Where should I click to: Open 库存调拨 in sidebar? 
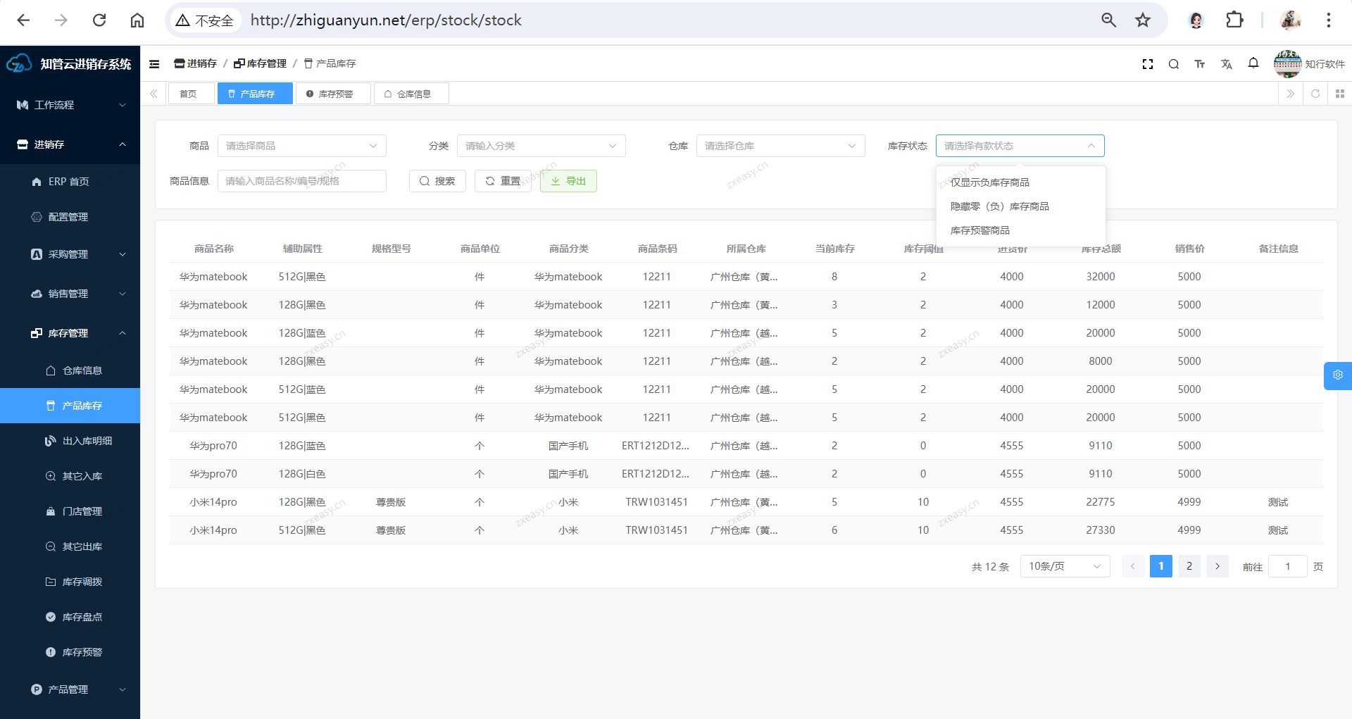tap(70, 582)
